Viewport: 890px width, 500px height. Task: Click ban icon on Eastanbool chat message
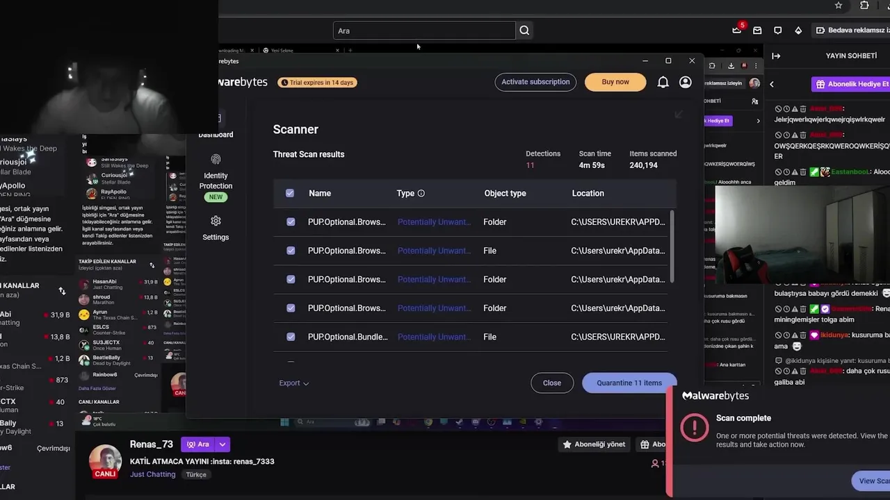point(779,172)
